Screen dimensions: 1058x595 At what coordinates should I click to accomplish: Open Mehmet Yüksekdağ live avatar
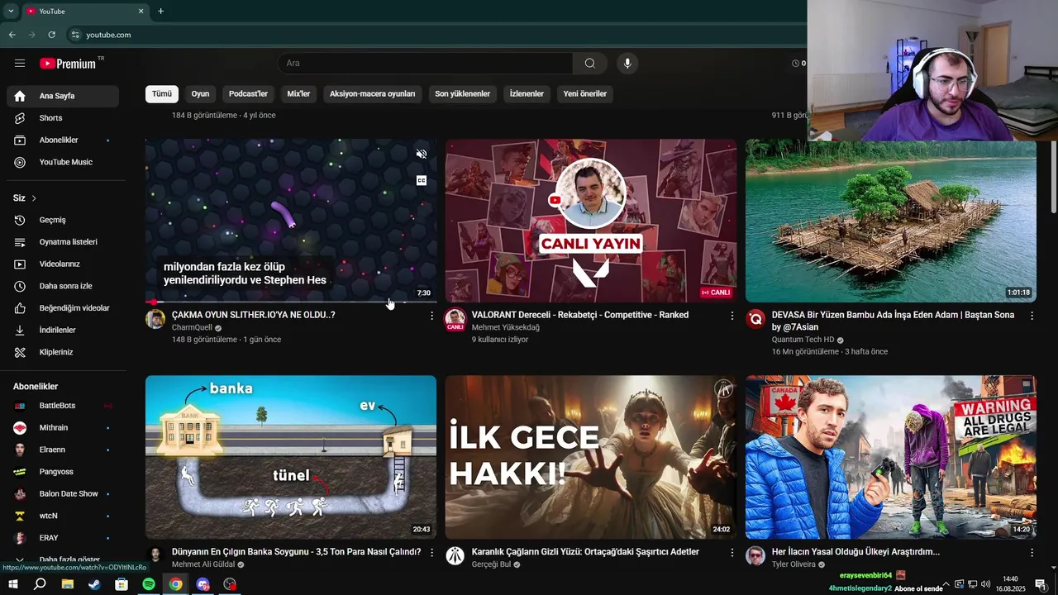click(455, 319)
